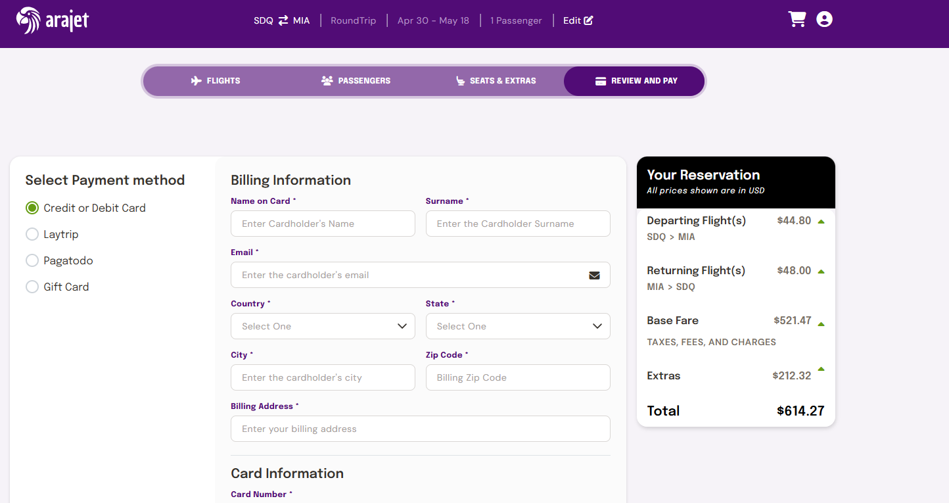Click the airplane icon in Flights step
The height and width of the screenshot is (503, 949).
coord(197,81)
